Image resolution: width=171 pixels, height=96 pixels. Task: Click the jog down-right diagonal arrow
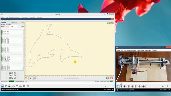coord(15,78)
